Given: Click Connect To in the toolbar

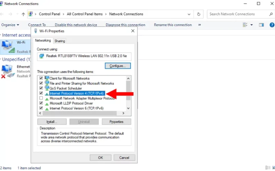Looking at the screenshot, I should (37, 25).
